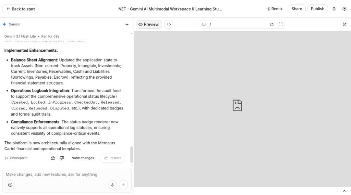The height and width of the screenshot is (195, 351).
Task: Click 'Operations Logbook Integration' bold text
Action: tap(40, 91)
